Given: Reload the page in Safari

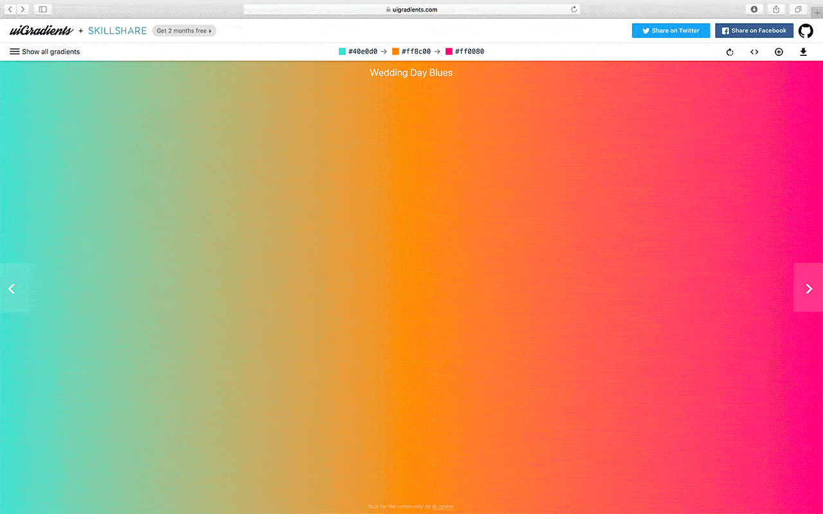Looking at the screenshot, I should tap(574, 10).
